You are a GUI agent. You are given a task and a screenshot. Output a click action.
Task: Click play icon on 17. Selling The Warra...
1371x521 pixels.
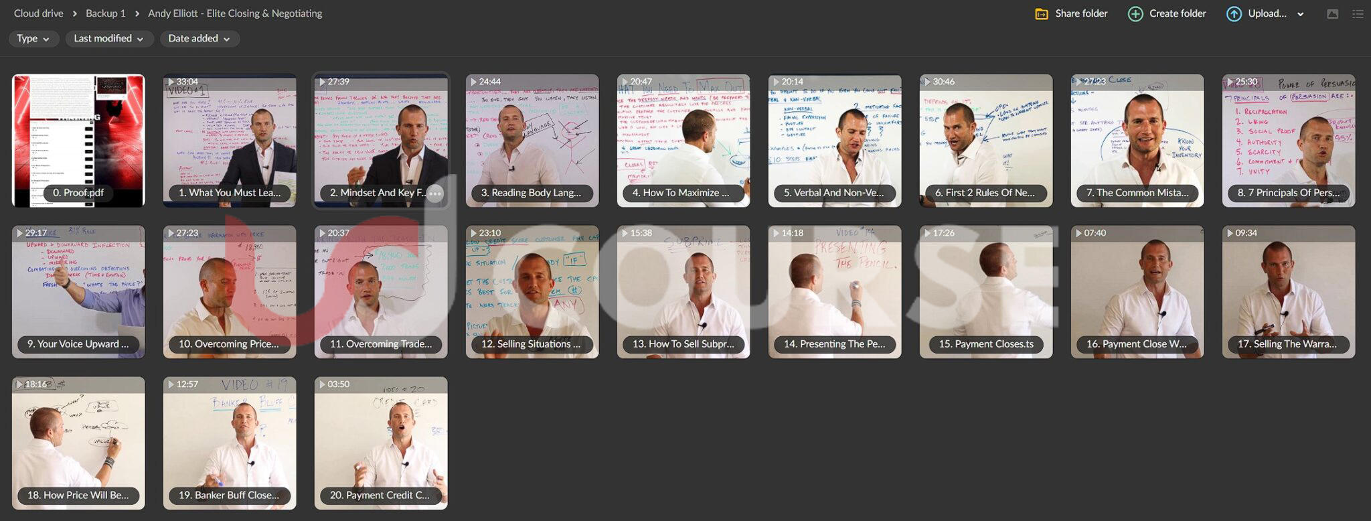click(1230, 233)
